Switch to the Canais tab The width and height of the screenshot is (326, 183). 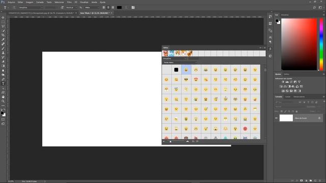[x=288, y=97]
